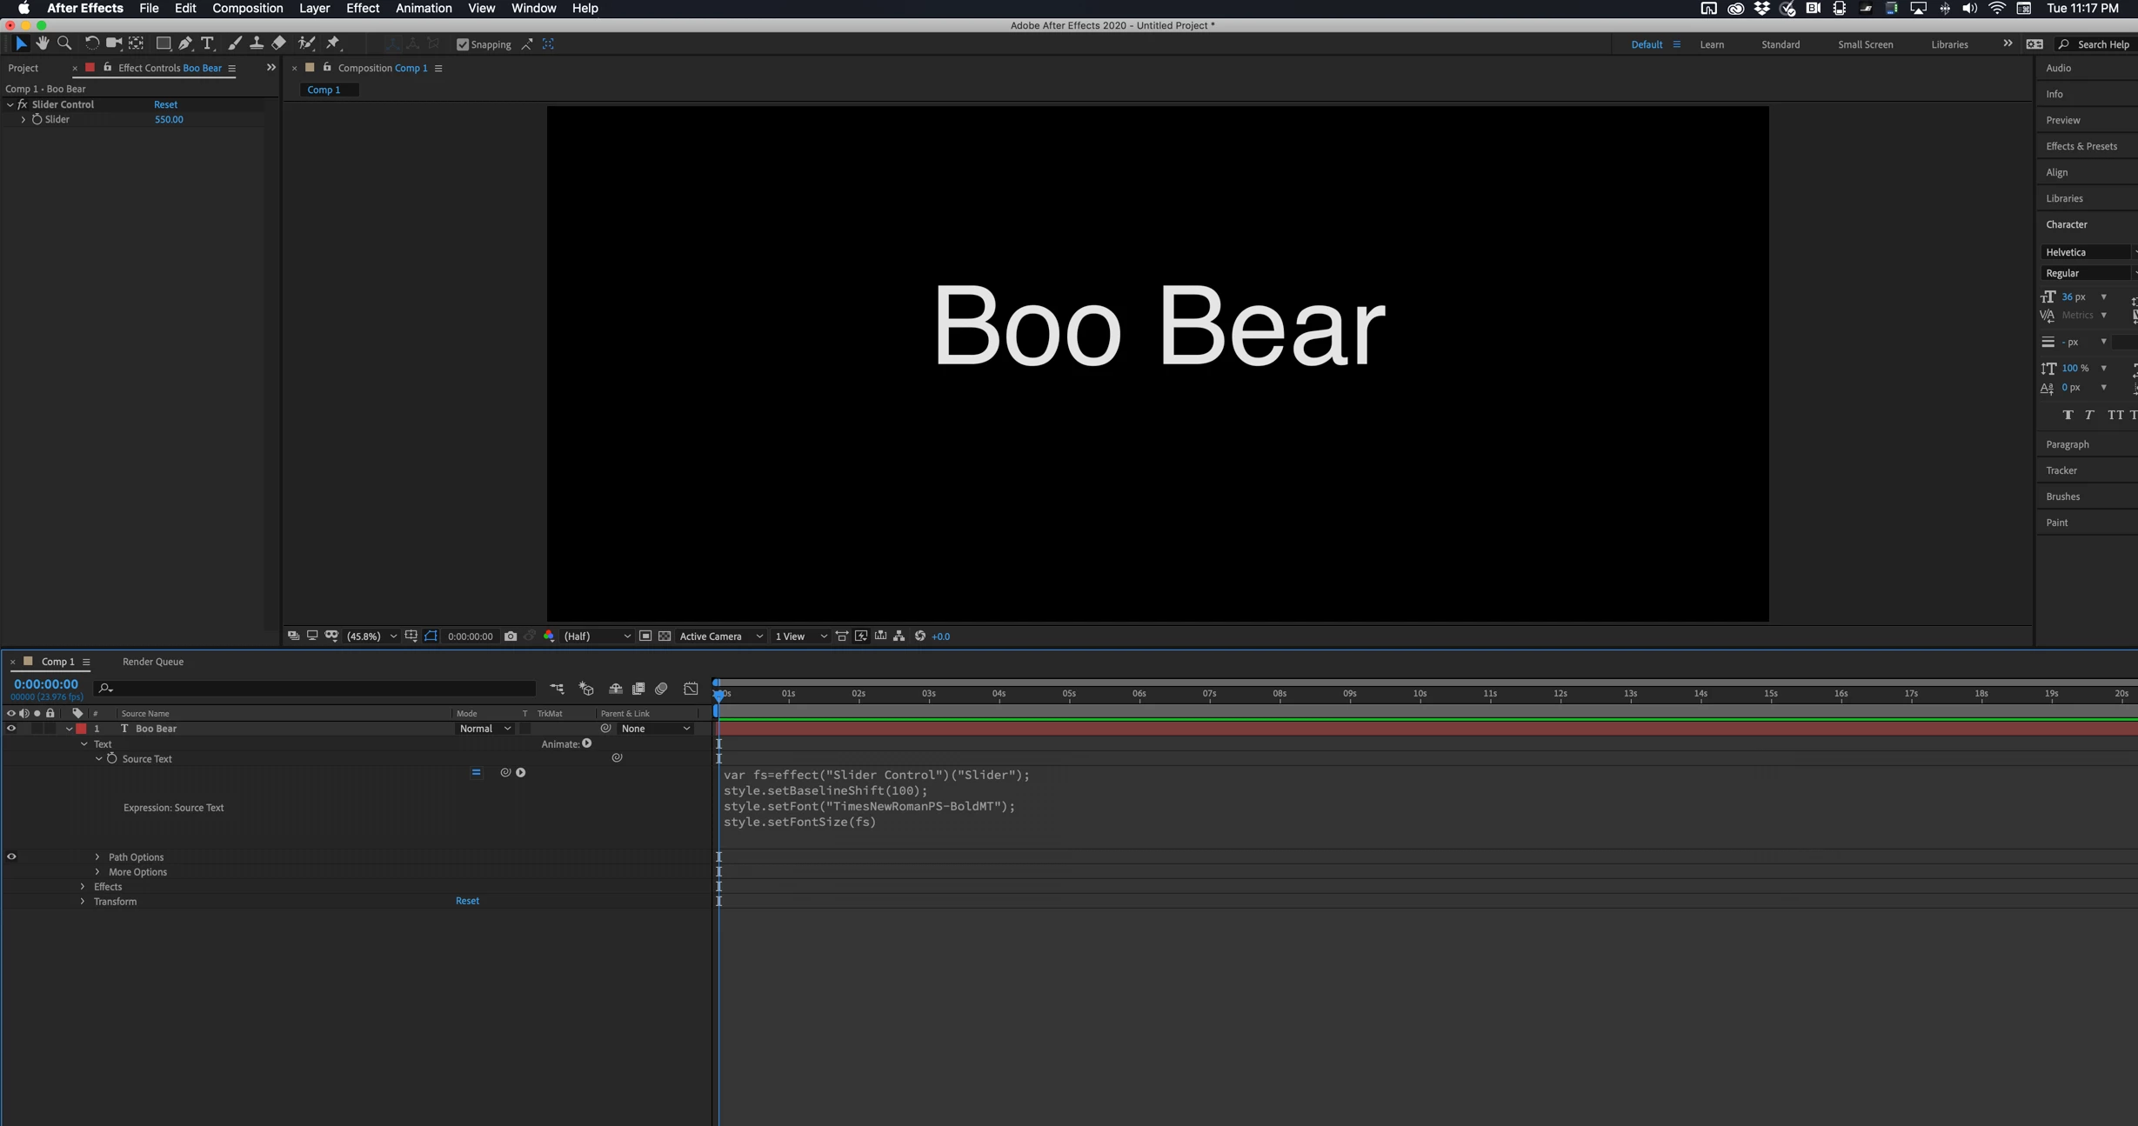Select the Horizontal Type tool
2138x1126 pixels.
click(x=207, y=43)
